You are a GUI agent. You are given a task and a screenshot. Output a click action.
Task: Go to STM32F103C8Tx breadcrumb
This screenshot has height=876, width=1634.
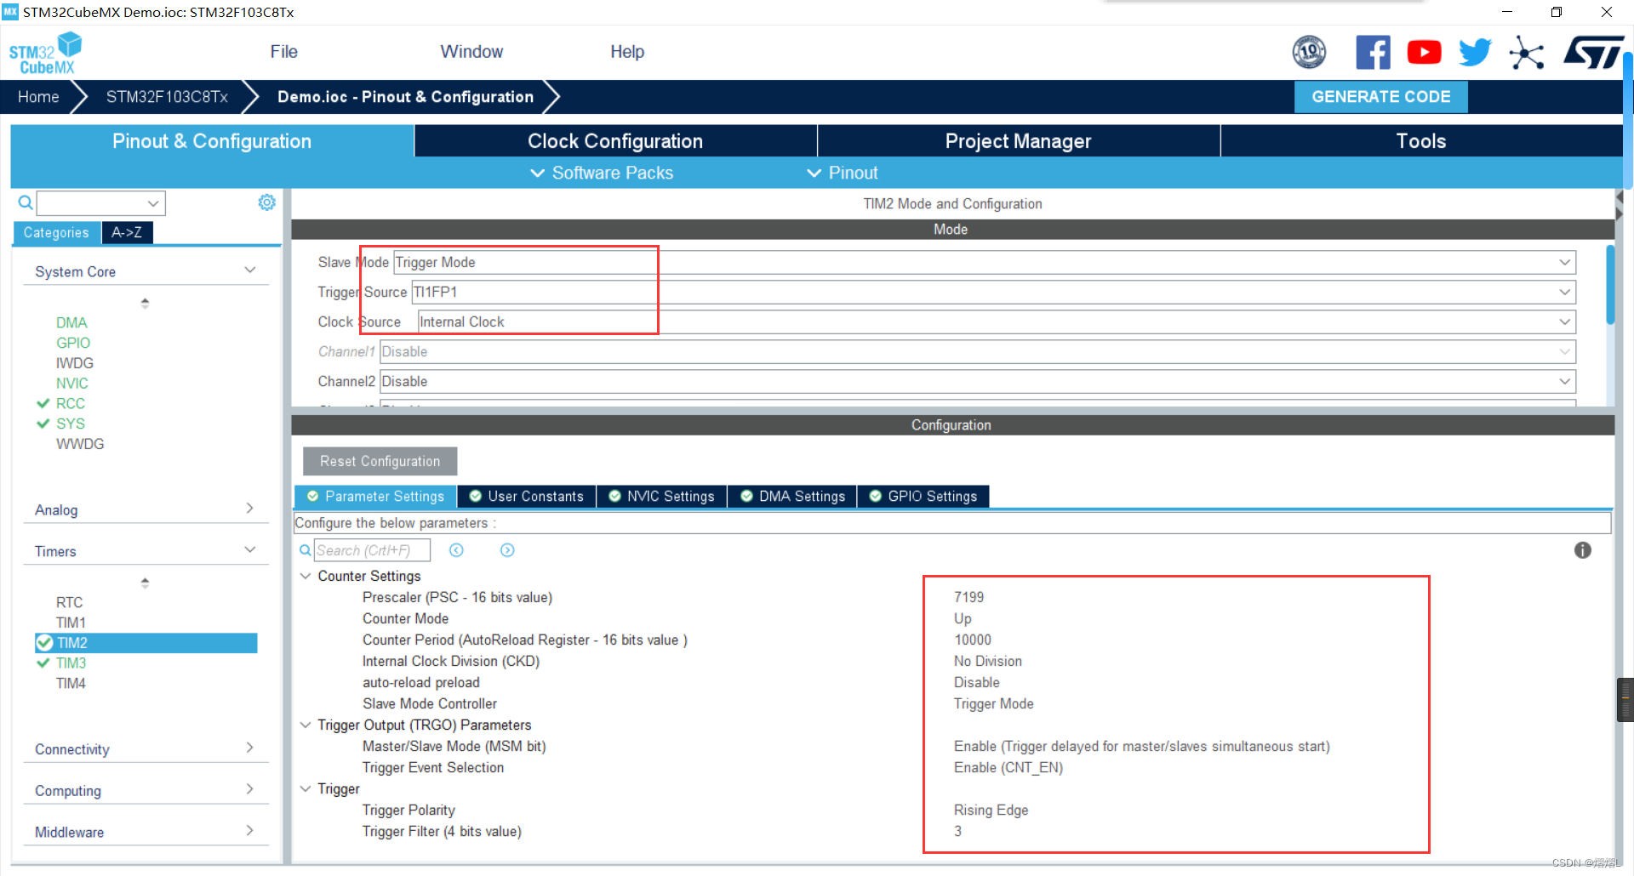pyautogui.click(x=167, y=97)
